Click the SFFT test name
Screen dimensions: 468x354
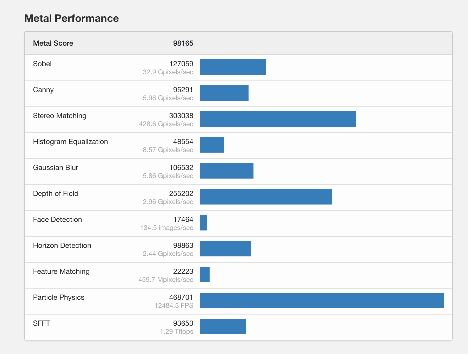tap(42, 323)
